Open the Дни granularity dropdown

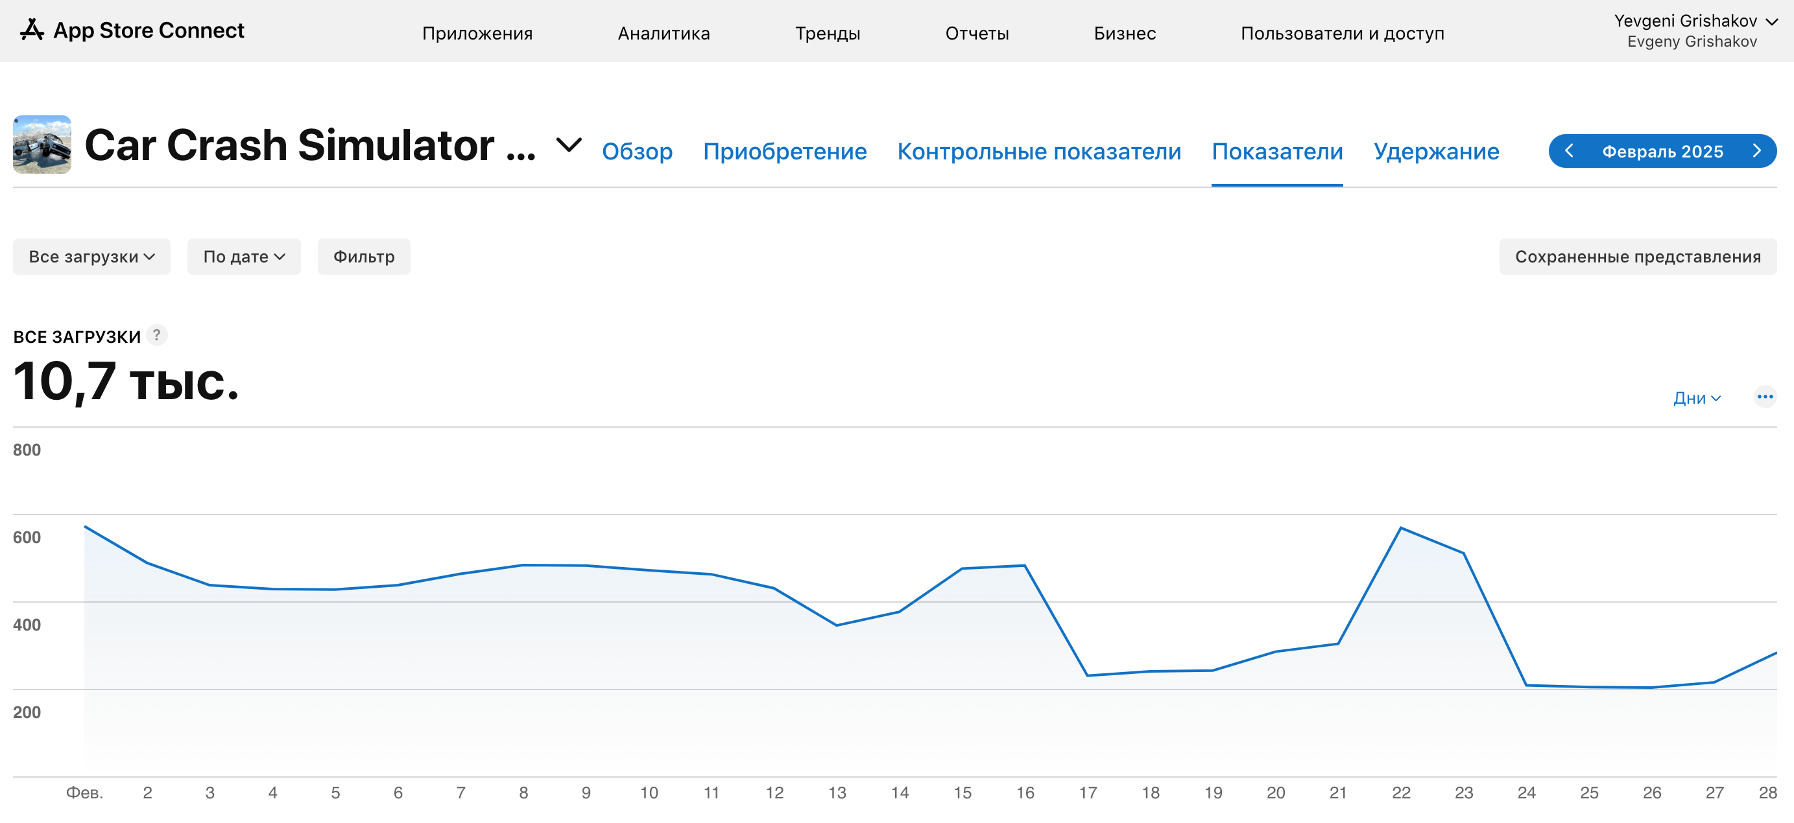(1697, 398)
